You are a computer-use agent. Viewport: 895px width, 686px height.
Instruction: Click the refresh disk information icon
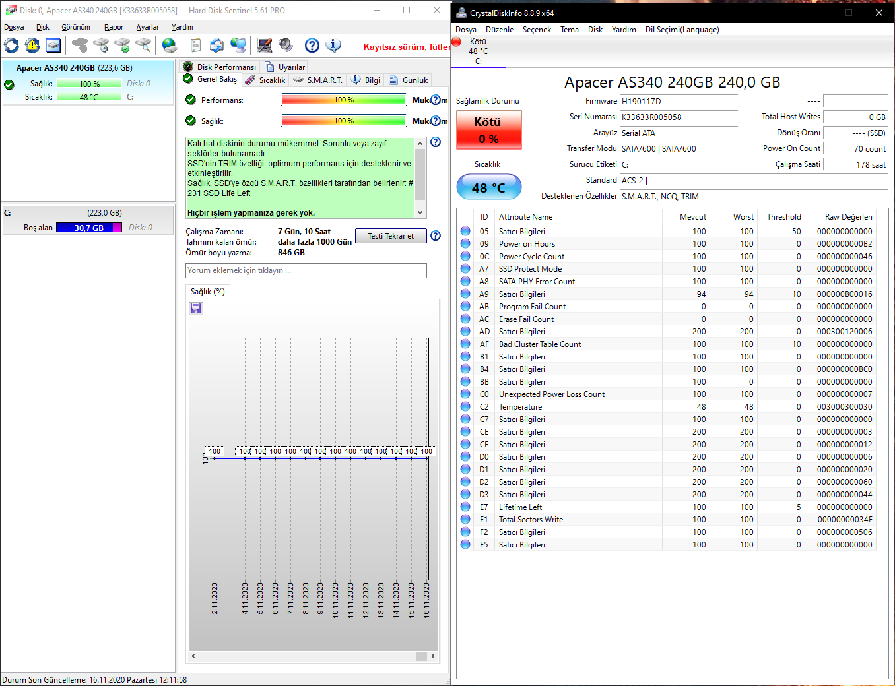(x=11, y=46)
